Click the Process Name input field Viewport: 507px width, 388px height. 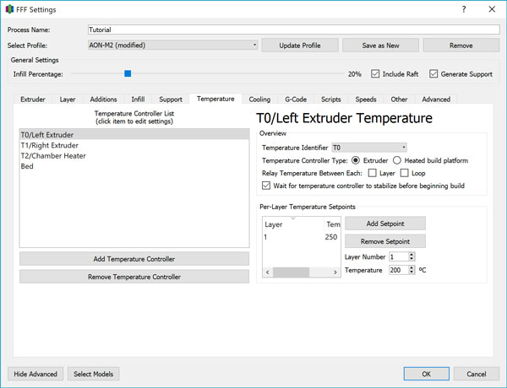pos(293,30)
